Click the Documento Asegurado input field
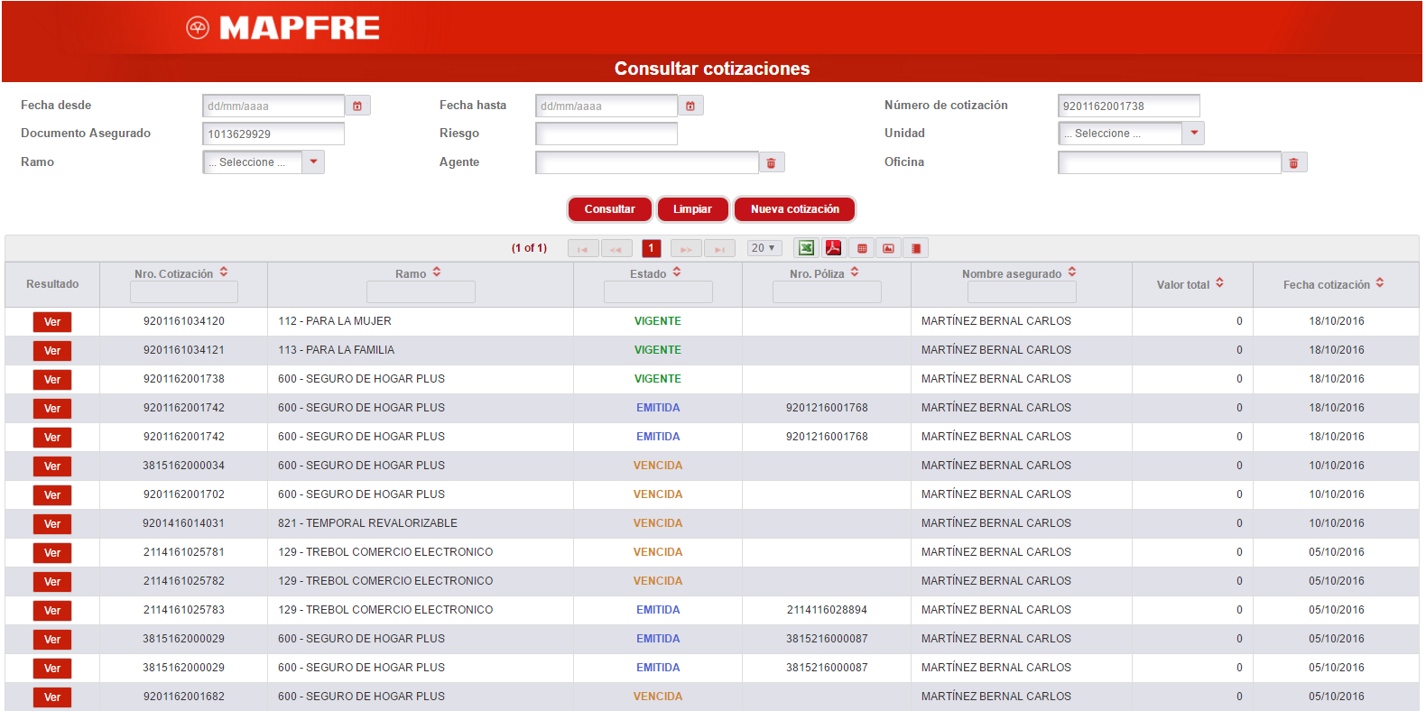The width and height of the screenshot is (1426, 711). pos(273,134)
